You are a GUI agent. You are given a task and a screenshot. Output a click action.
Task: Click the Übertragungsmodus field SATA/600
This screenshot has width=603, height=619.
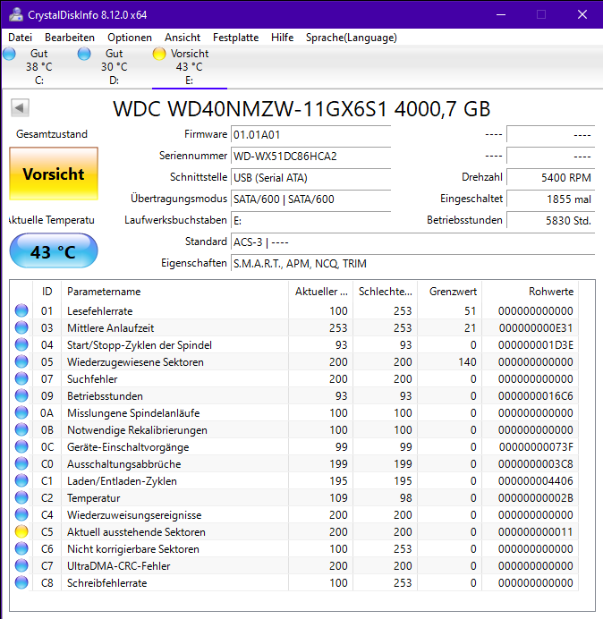pyautogui.click(x=310, y=199)
